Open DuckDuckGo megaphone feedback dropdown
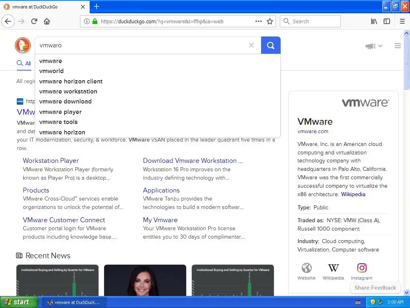 click(x=374, y=46)
